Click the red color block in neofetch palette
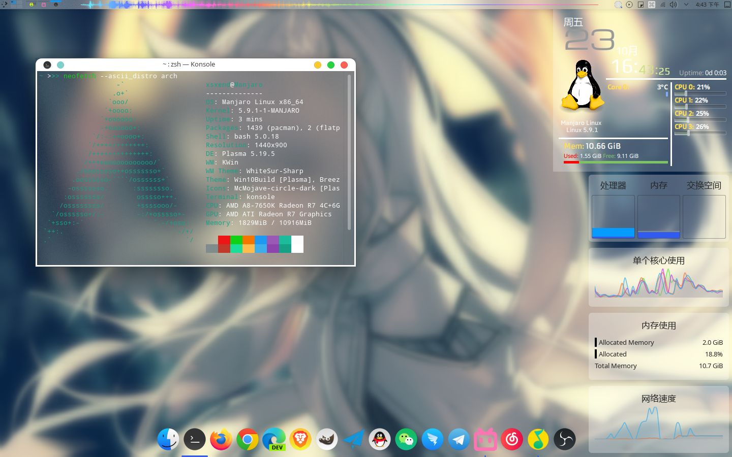This screenshot has height=457, width=732. click(224, 240)
